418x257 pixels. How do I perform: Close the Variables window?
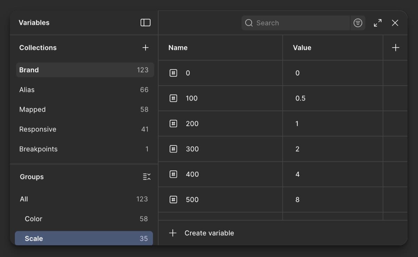point(395,23)
